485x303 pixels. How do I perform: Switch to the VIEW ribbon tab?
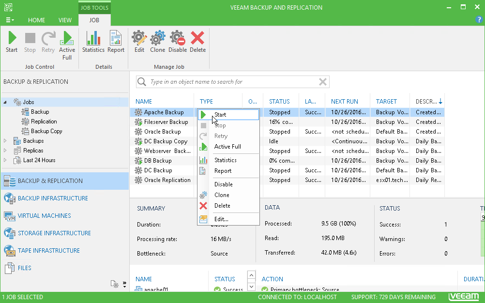pos(65,20)
